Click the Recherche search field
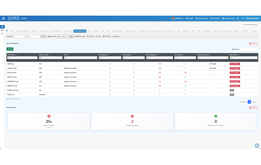The image size is (261, 165). tap(249, 49)
